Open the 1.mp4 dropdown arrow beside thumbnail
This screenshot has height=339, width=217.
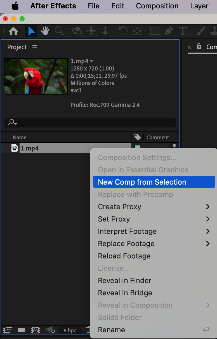coord(91,61)
